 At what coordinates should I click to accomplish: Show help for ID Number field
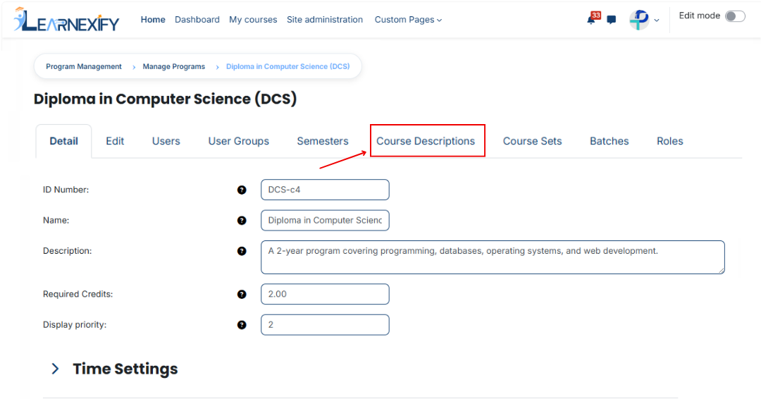tap(242, 190)
